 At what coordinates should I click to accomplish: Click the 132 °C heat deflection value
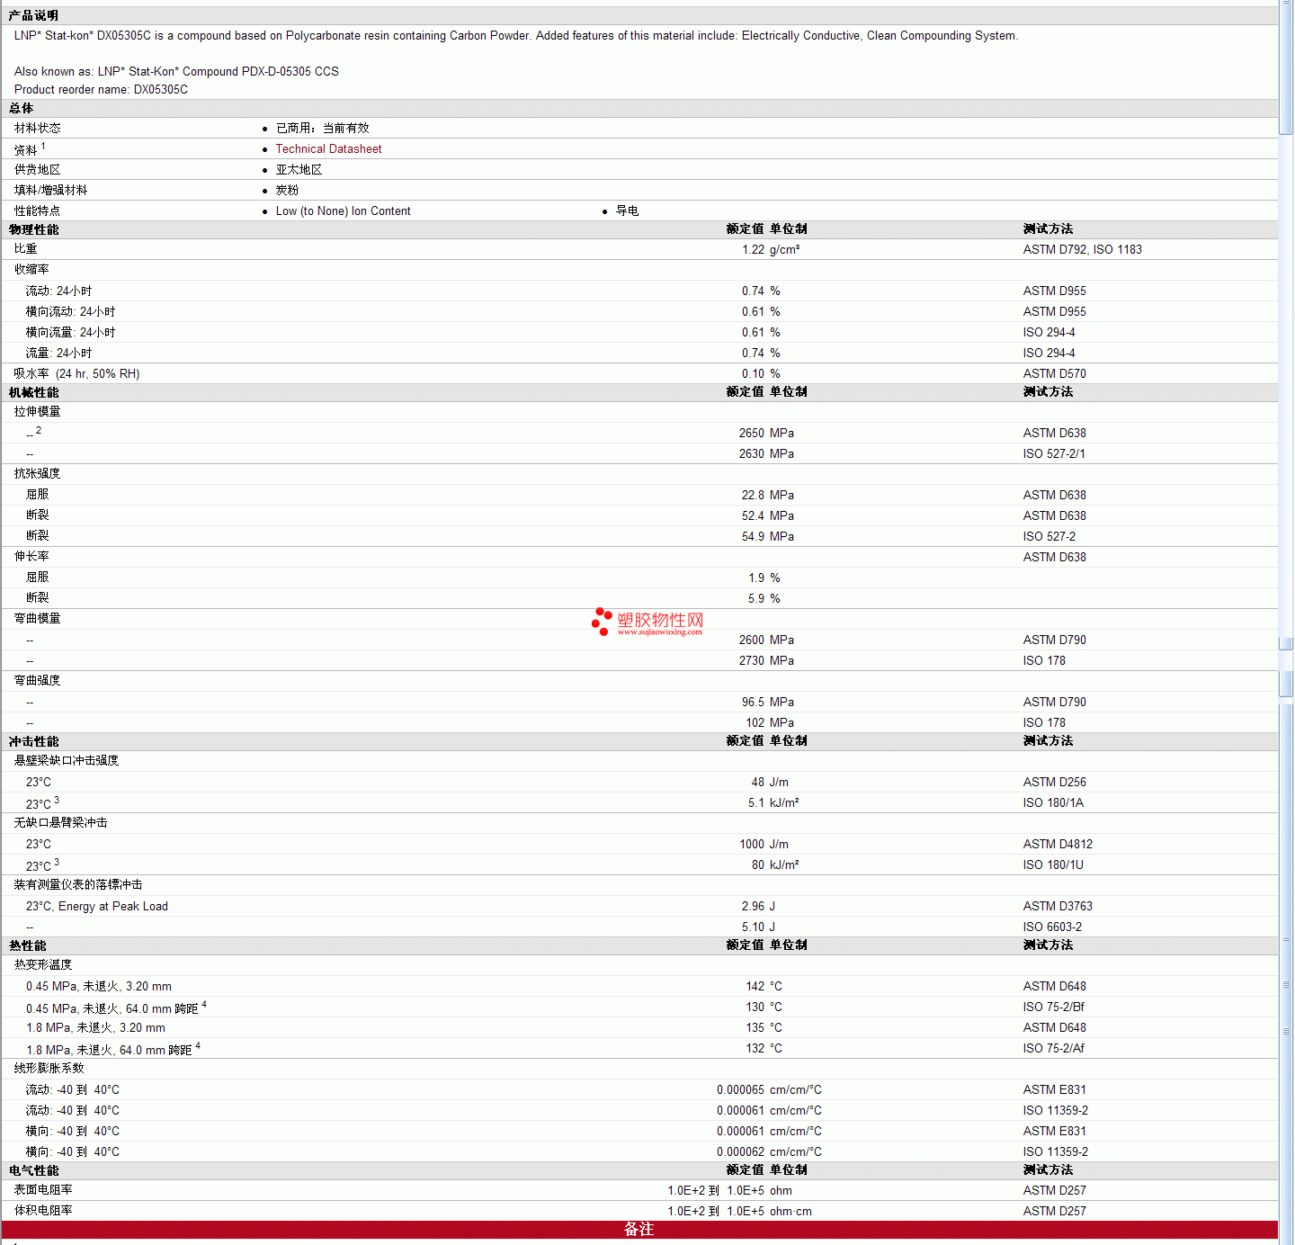[x=764, y=1049]
